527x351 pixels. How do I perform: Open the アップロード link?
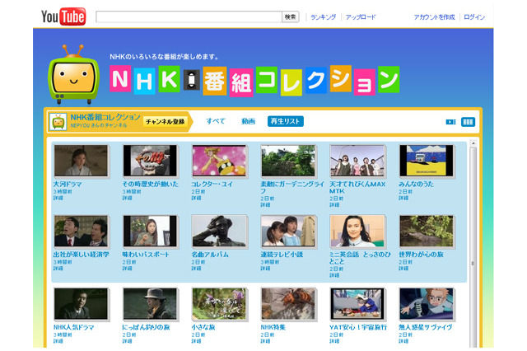pyautogui.click(x=361, y=16)
